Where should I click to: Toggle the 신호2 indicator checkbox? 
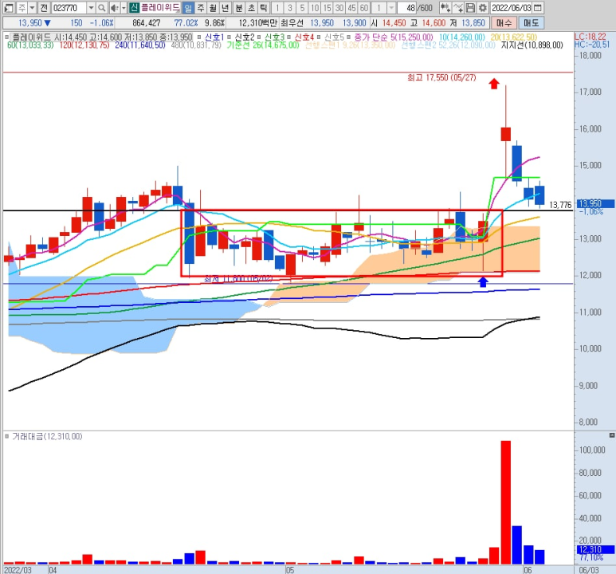229,37
